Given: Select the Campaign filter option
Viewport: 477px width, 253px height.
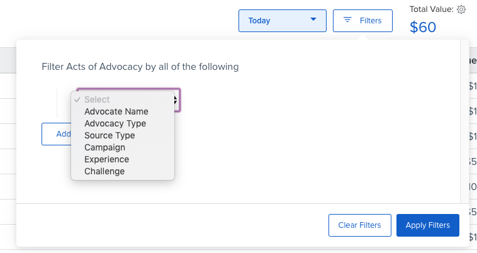Looking at the screenshot, I should [104, 147].
